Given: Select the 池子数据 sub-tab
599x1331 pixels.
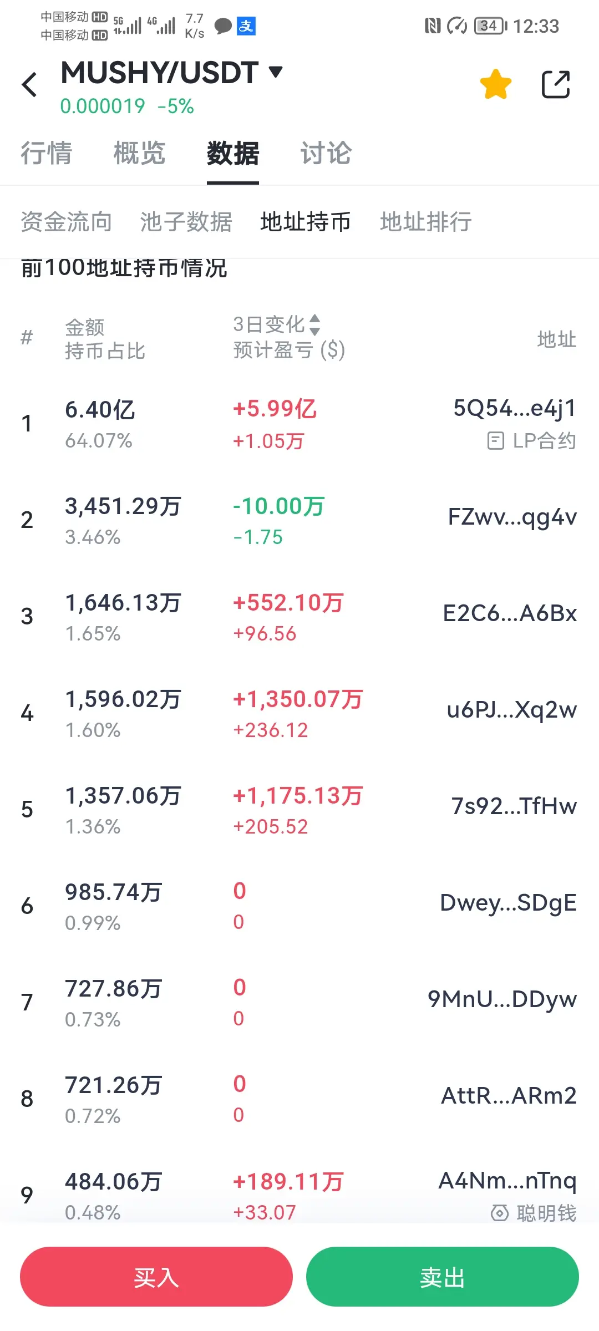Looking at the screenshot, I should 186,222.
